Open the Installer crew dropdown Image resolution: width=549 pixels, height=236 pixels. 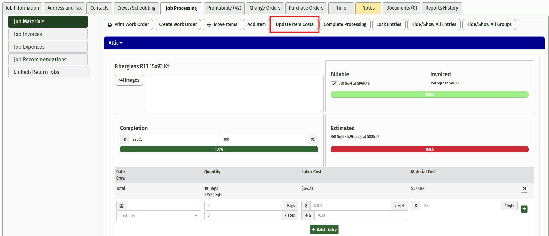click(x=158, y=216)
